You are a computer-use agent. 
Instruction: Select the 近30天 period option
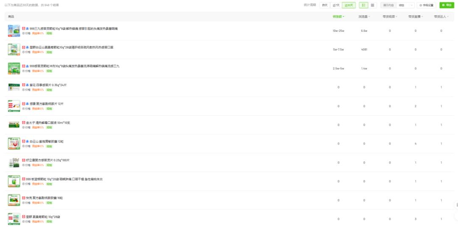349,5
